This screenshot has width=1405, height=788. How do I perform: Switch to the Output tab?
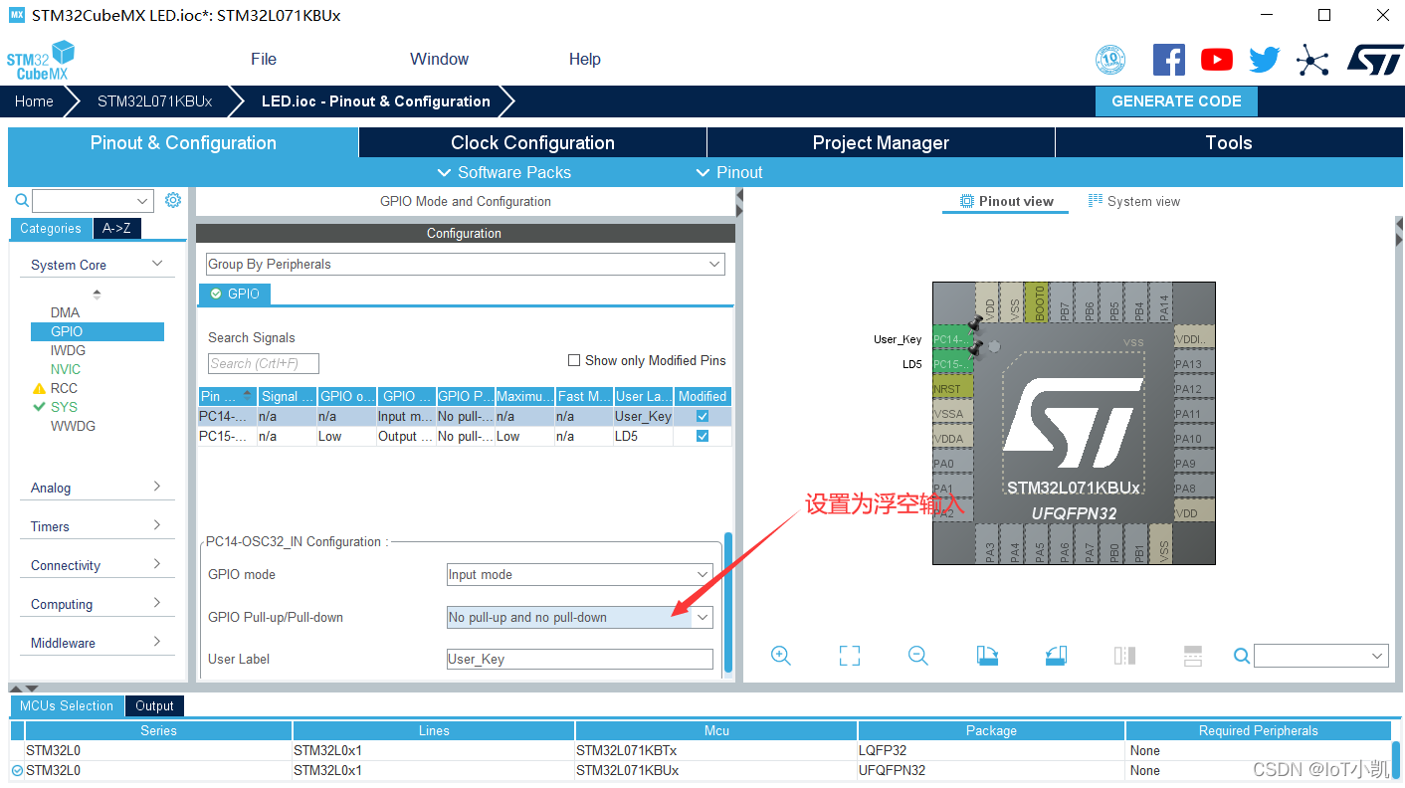point(154,705)
